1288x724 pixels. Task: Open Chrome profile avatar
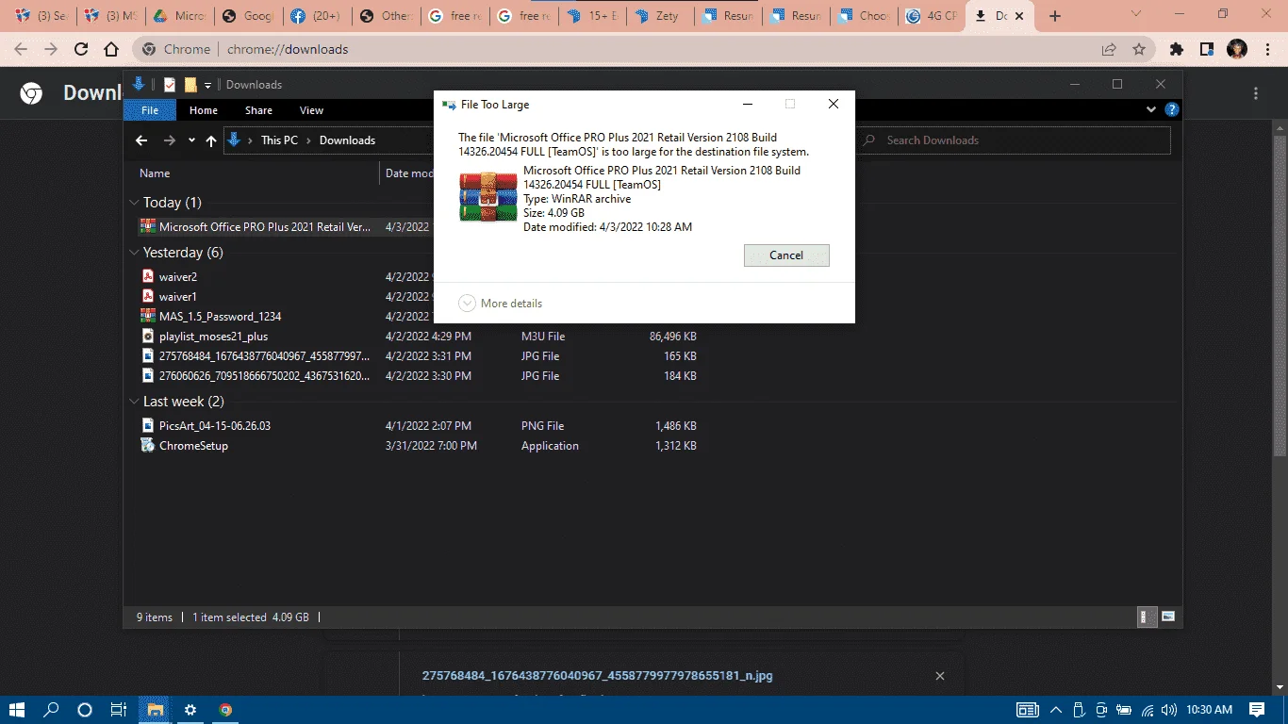tap(1237, 49)
